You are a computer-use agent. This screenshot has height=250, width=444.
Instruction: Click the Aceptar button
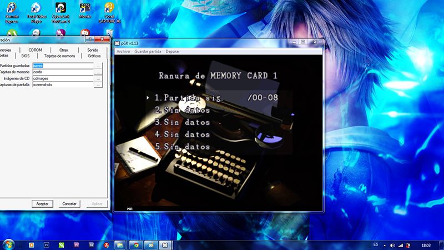pos(42,204)
